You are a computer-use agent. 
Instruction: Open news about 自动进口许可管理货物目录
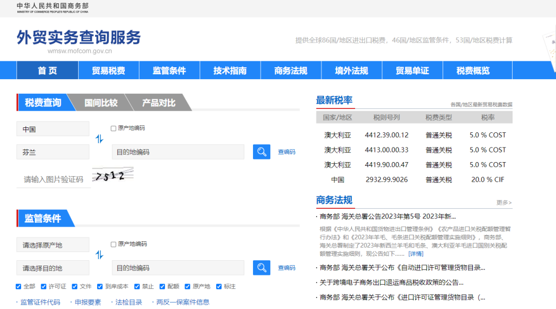(402, 268)
